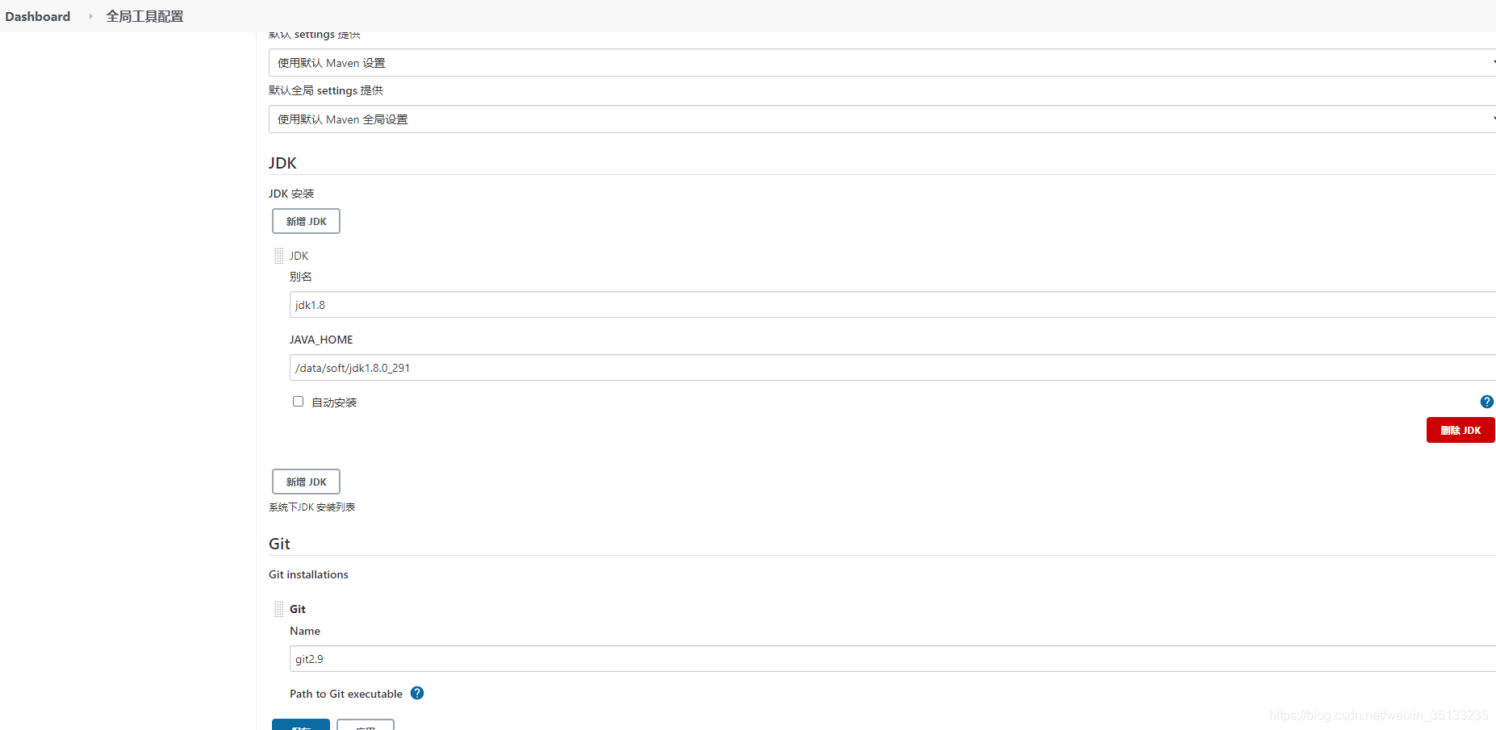Select the Git section heading
The width and height of the screenshot is (1496, 730).
point(279,544)
